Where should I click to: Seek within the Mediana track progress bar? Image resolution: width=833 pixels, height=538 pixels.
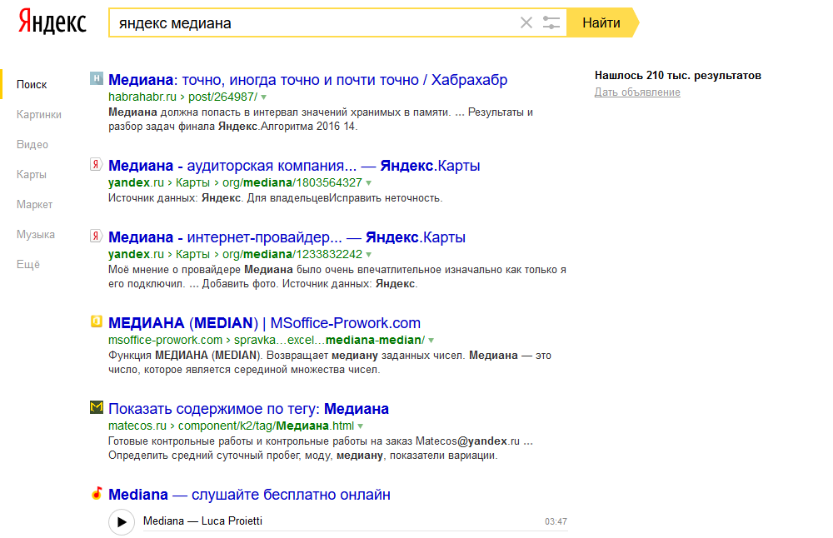coord(356,531)
